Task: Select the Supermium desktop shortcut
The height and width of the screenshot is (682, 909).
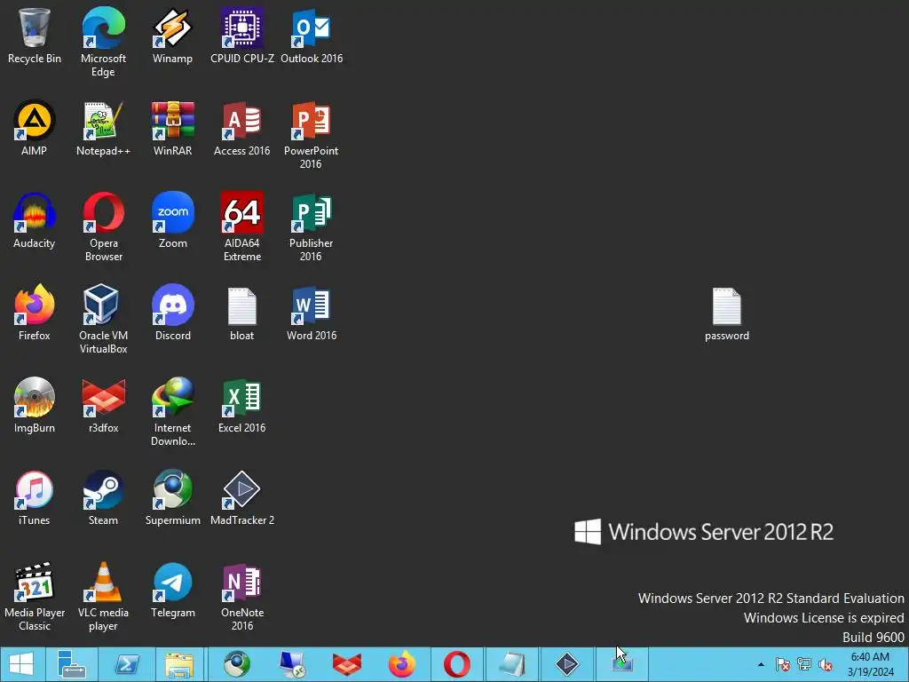Action: tap(173, 497)
